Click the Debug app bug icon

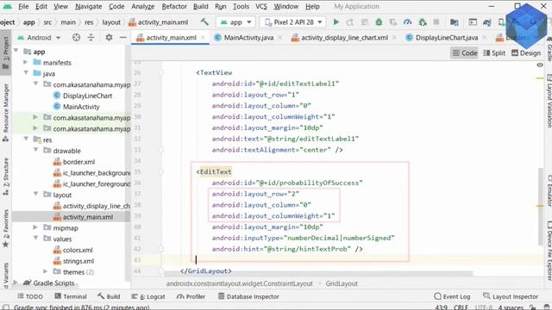click(379, 22)
